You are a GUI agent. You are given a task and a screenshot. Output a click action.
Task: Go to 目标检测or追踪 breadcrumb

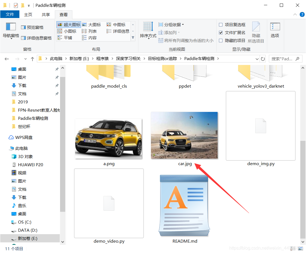(162, 58)
